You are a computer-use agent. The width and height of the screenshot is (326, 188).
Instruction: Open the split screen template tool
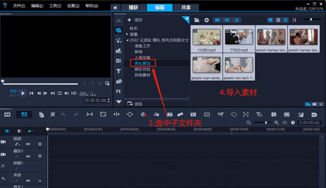click(x=207, y=114)
